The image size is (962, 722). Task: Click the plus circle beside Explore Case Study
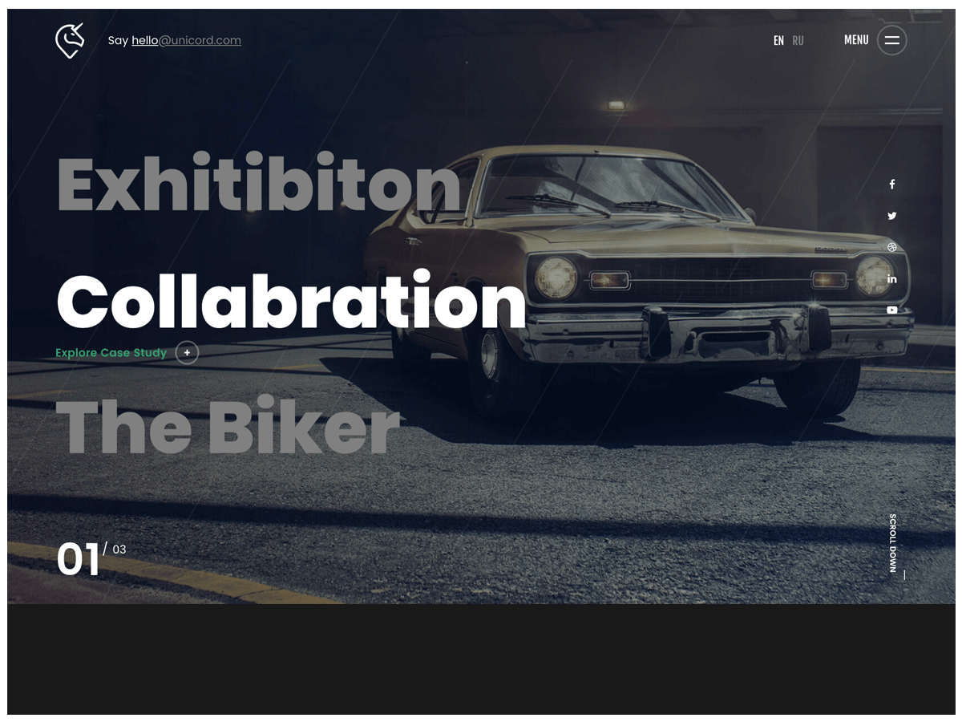[x=187, y=353]
